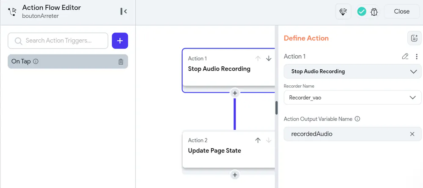This screenshot has width=423, height=188.
Task: Open the action notes icon beside Define Action
Action: [414, 38]
